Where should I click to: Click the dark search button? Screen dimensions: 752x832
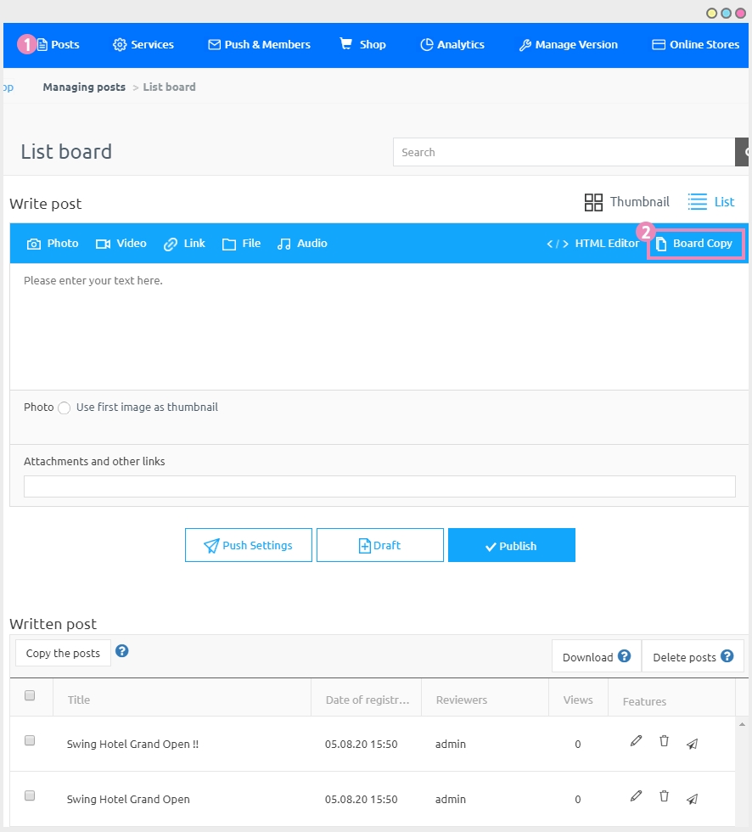coord(742,152)
